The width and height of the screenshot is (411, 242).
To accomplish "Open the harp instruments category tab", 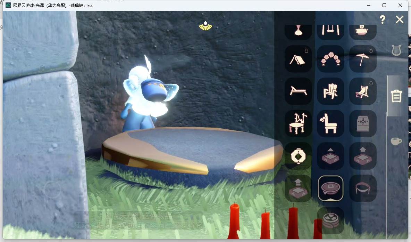I will click(x=396, y=50).
